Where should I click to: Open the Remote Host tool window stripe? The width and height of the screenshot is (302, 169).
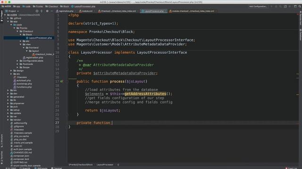point(300,18)
